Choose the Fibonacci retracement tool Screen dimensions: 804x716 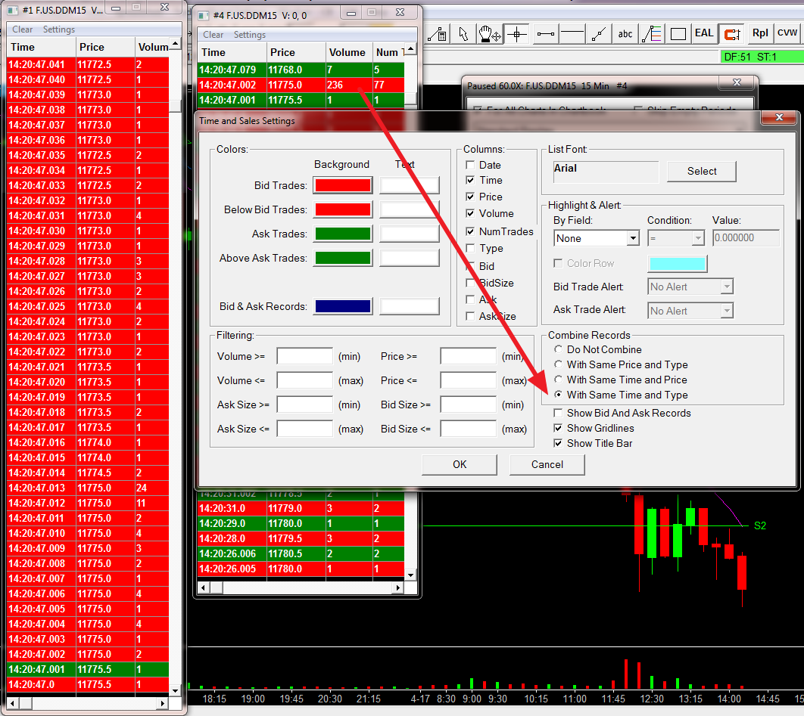point(652,34)
